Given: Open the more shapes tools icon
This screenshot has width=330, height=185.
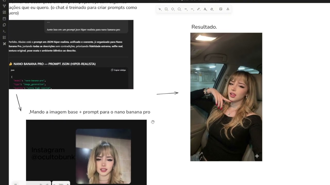Looking at the screenshot, I should pos(228,9).
